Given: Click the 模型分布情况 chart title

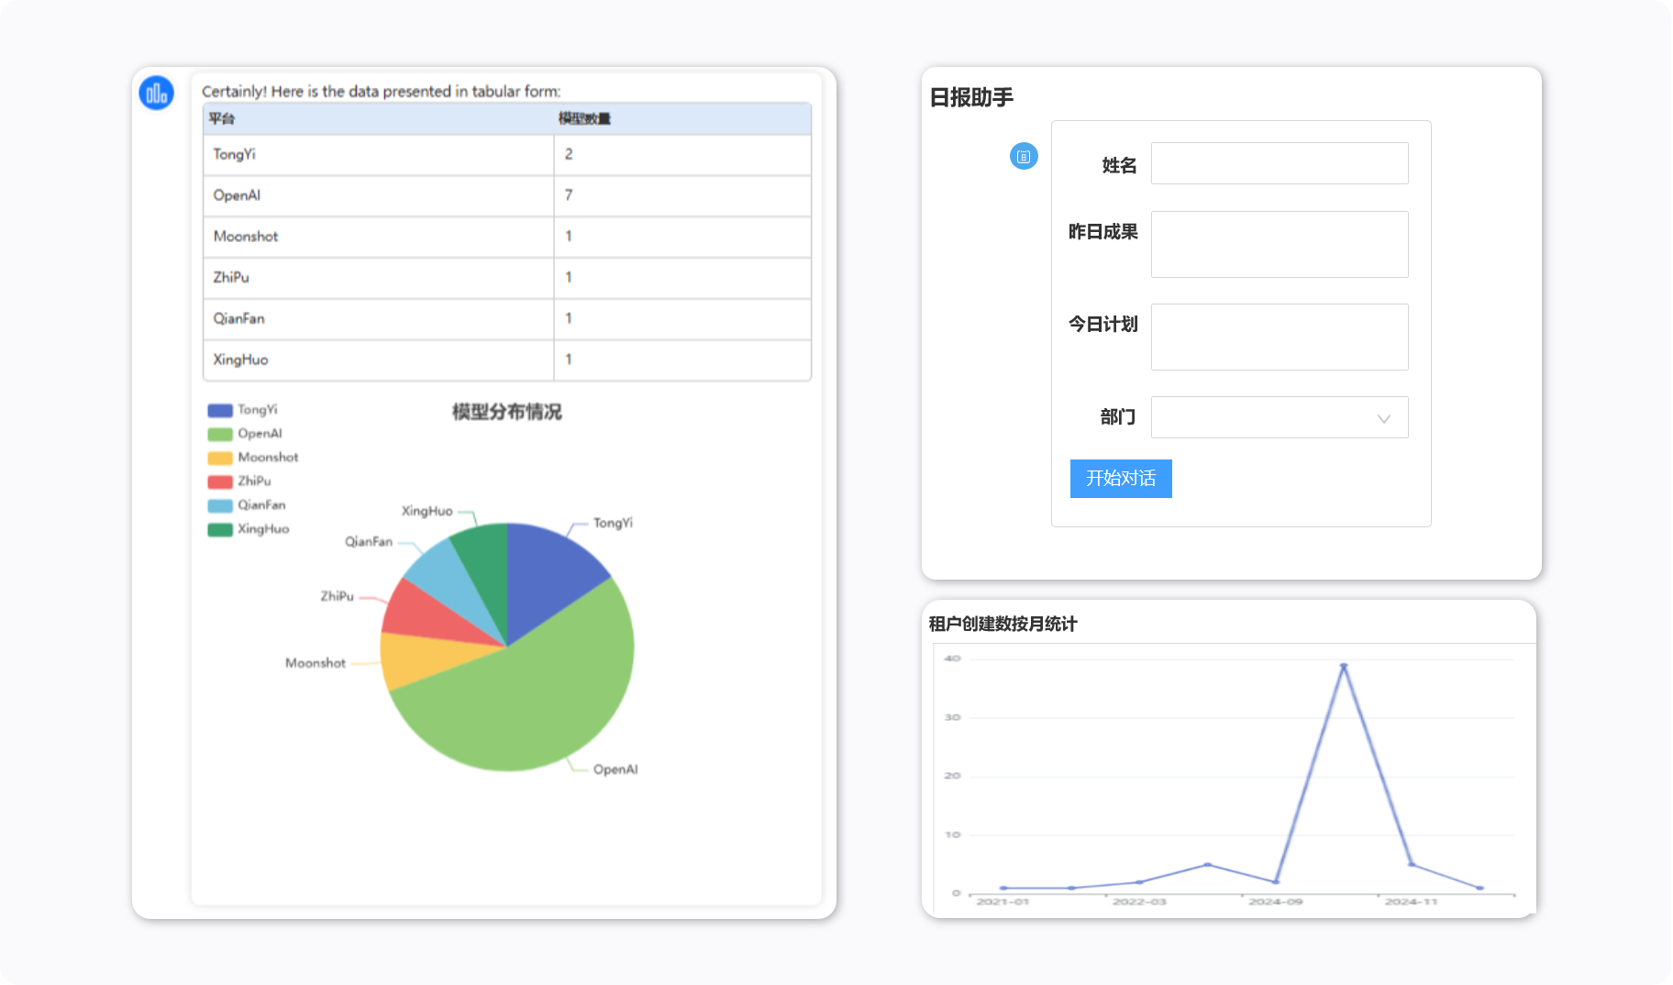Looking at the screenshot, I should [x=506, y=412].
